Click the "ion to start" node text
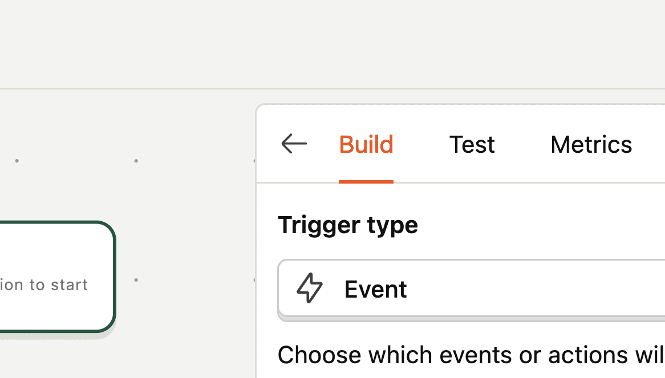The height and width of the screenshot is (378, 665). (43, 284)
